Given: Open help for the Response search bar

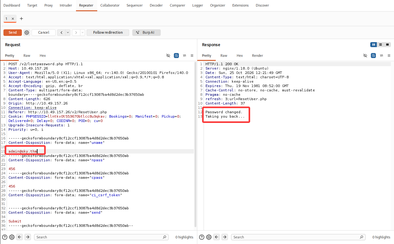Looking at the screenshot, I should (x=202, y=237).
